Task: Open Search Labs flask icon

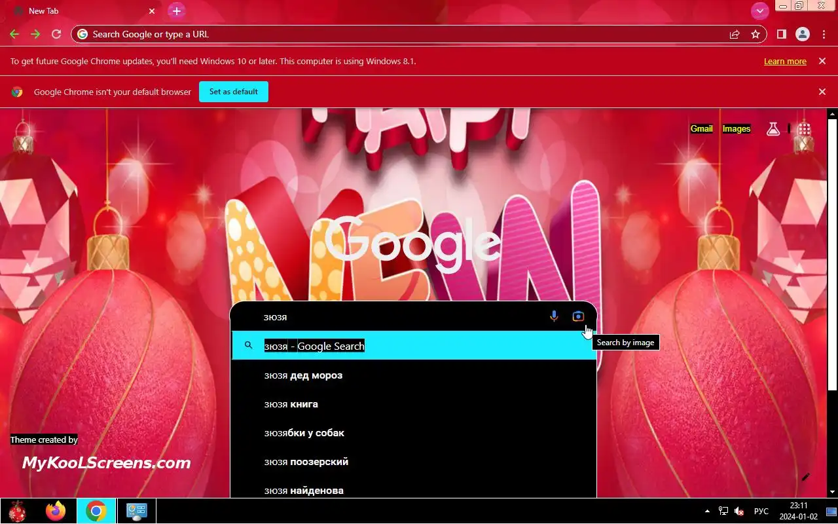Action: point(773,129)
